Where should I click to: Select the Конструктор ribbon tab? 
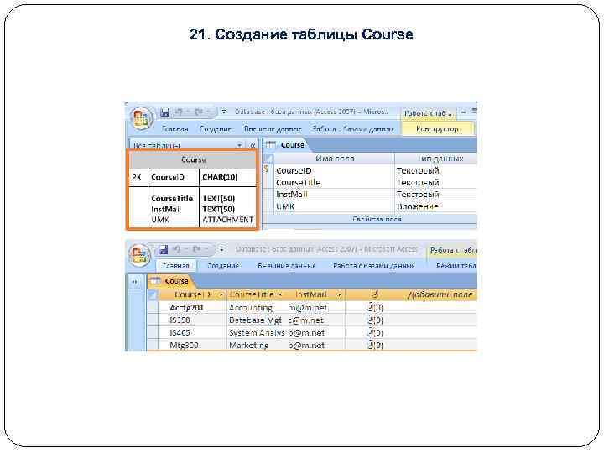[x=437, y=128]
